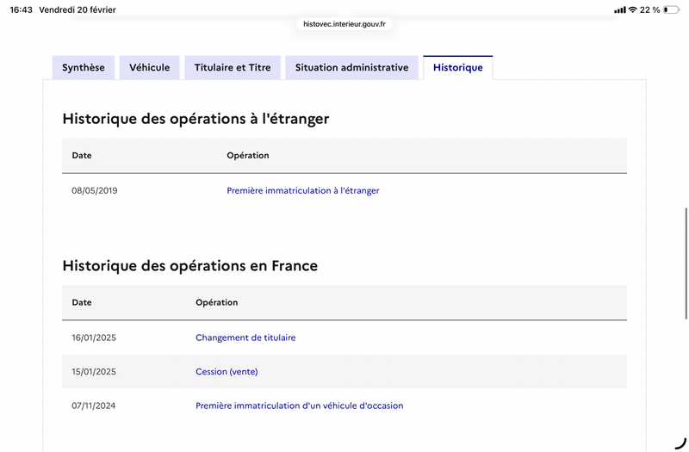Tap the cellular signal strength icon
The width and height of the screenshot is (689, 452).
click(x=620, y=10)
